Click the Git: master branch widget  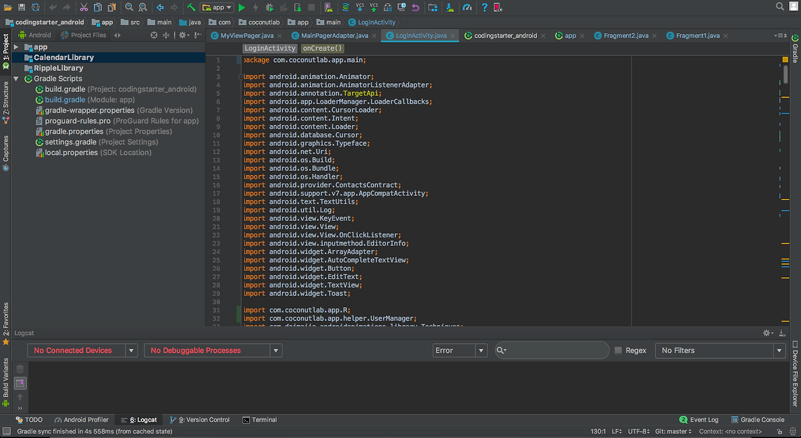(673, 431)
